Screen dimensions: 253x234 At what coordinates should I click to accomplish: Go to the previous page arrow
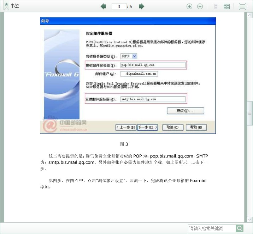pyautogui.click(x=103, y=6)
